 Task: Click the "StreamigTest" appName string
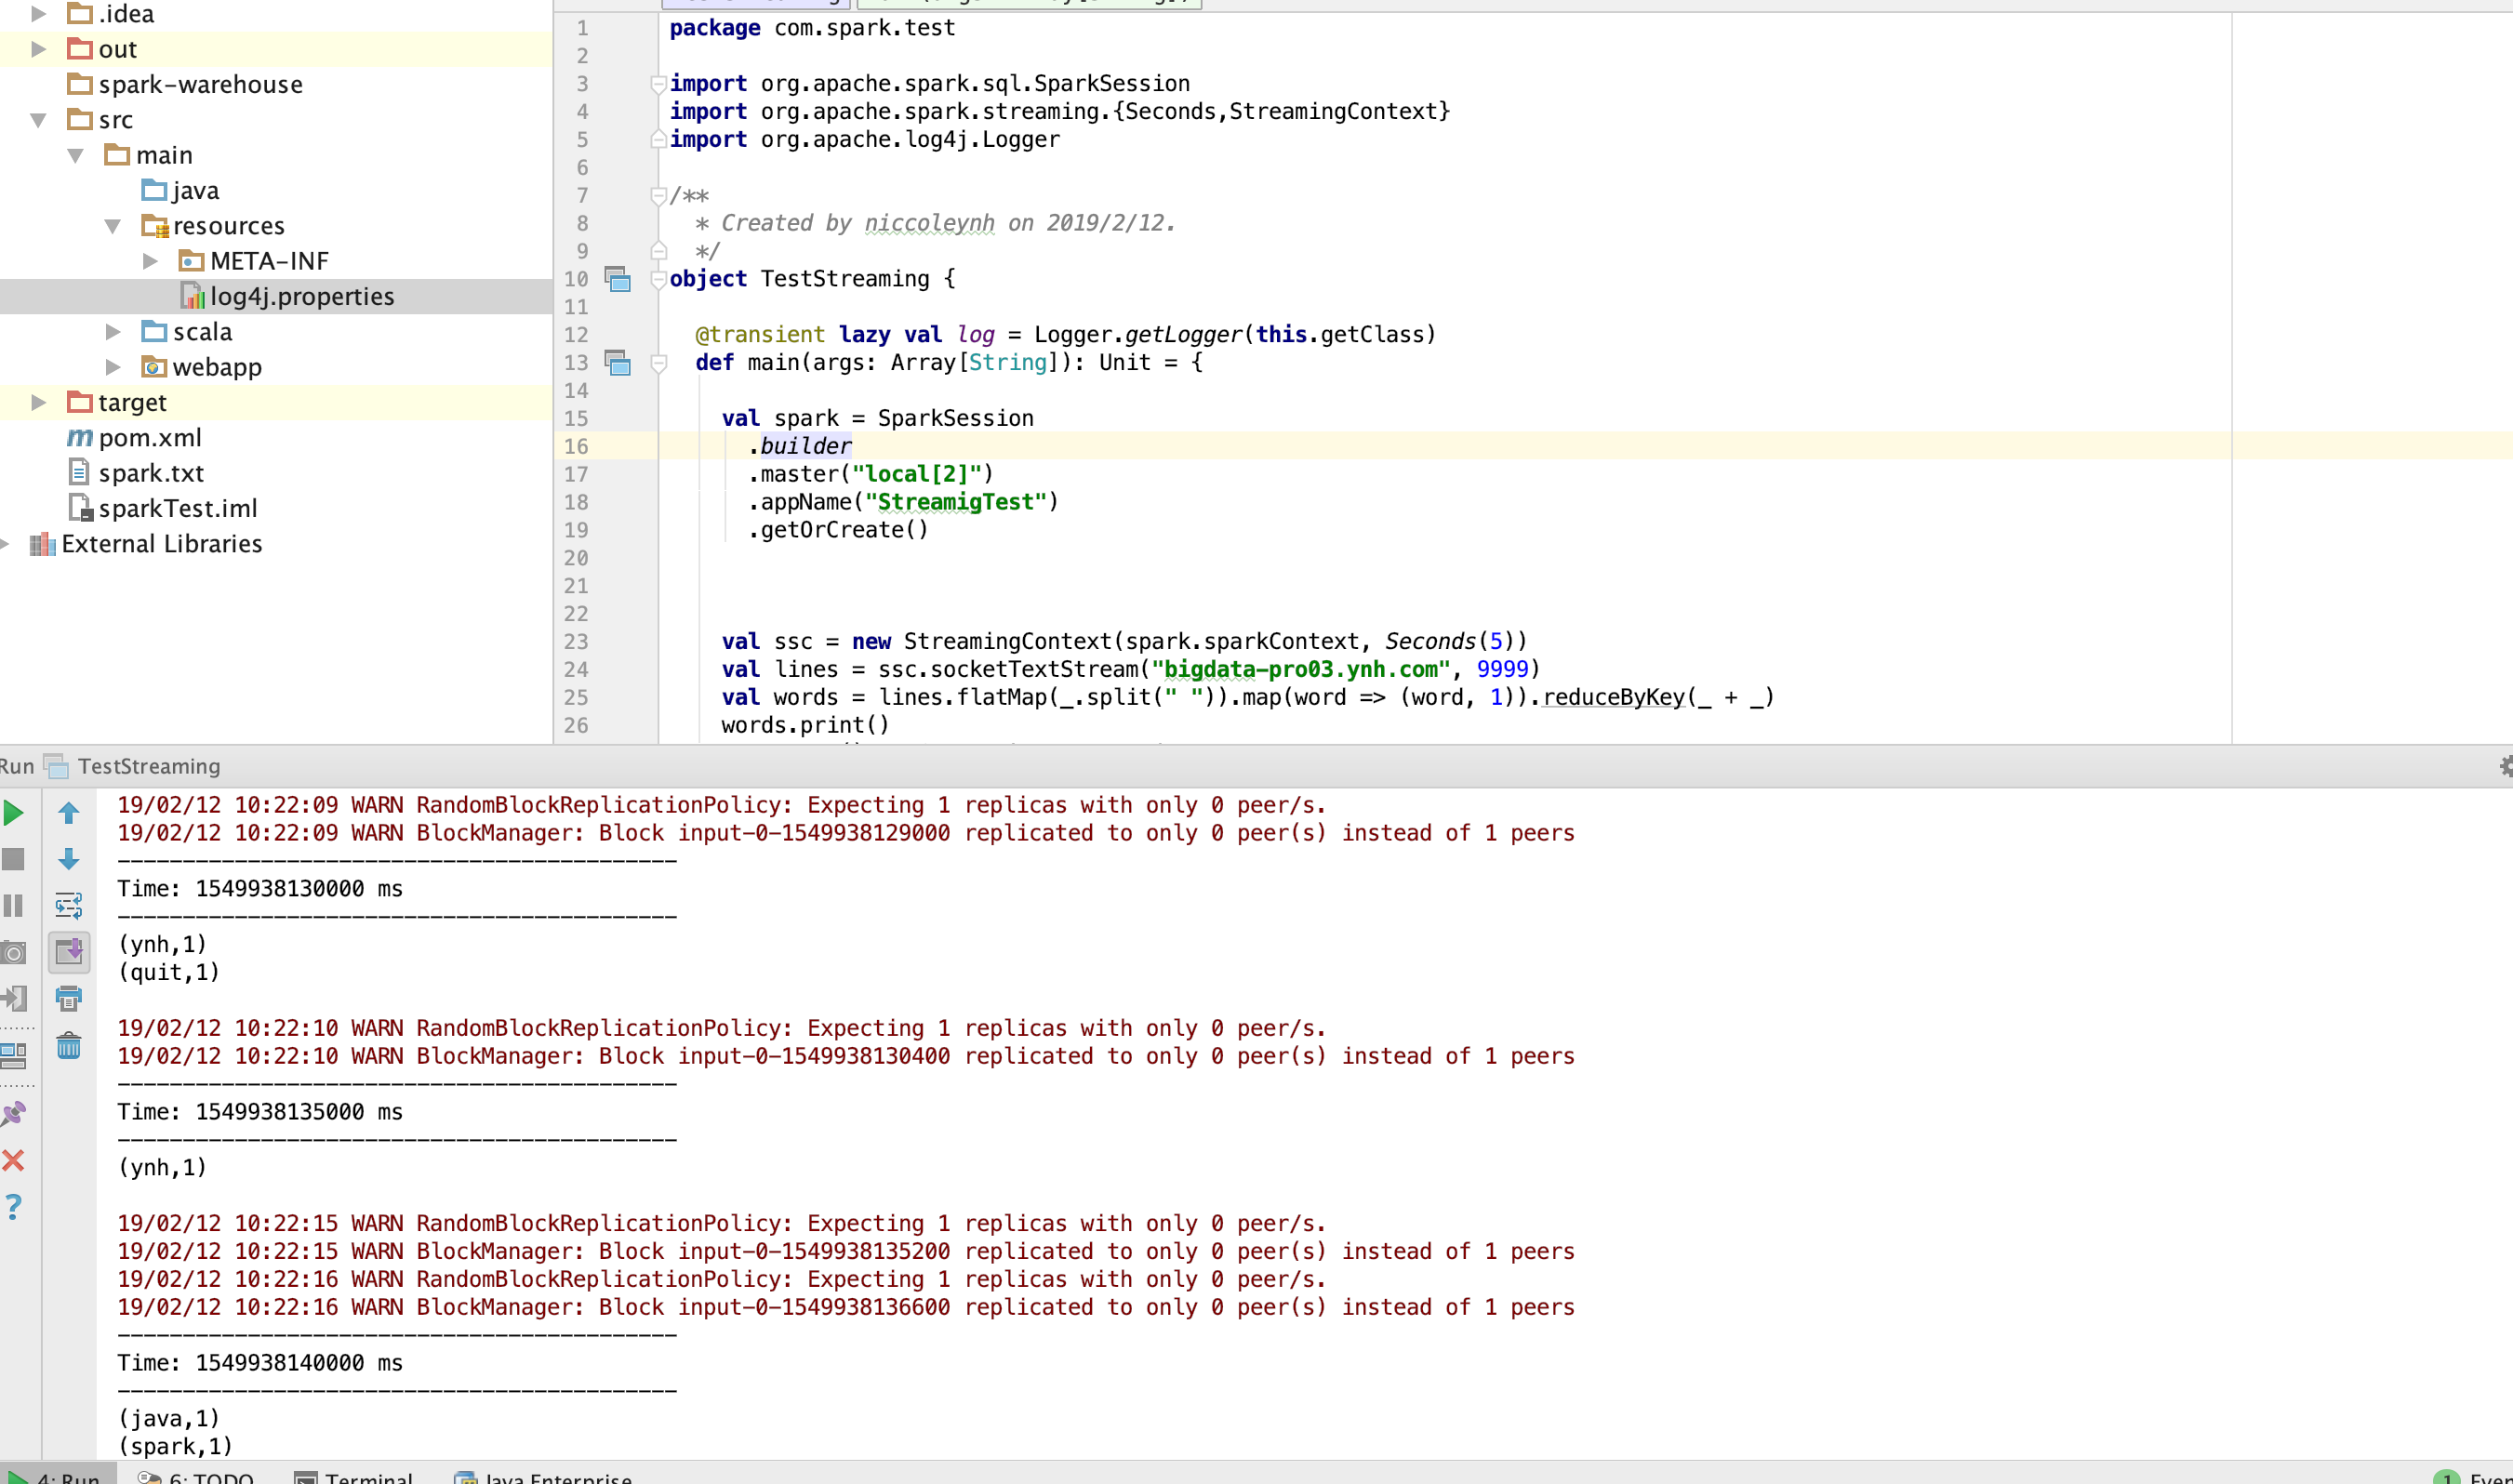[955, 502]
